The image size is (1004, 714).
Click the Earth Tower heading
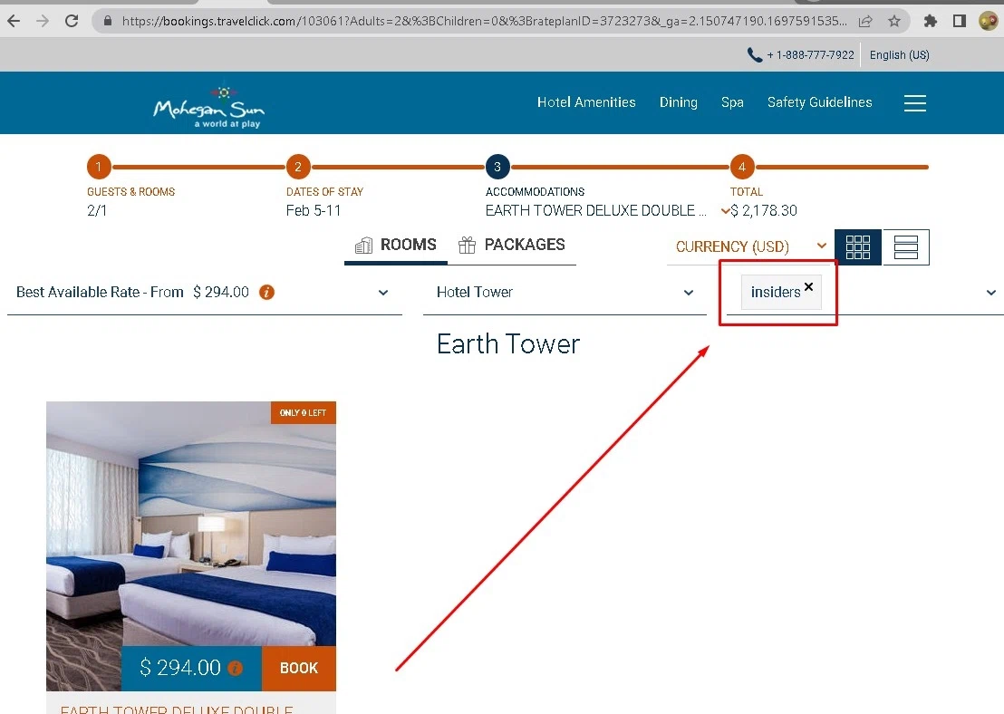coord(508,344)
